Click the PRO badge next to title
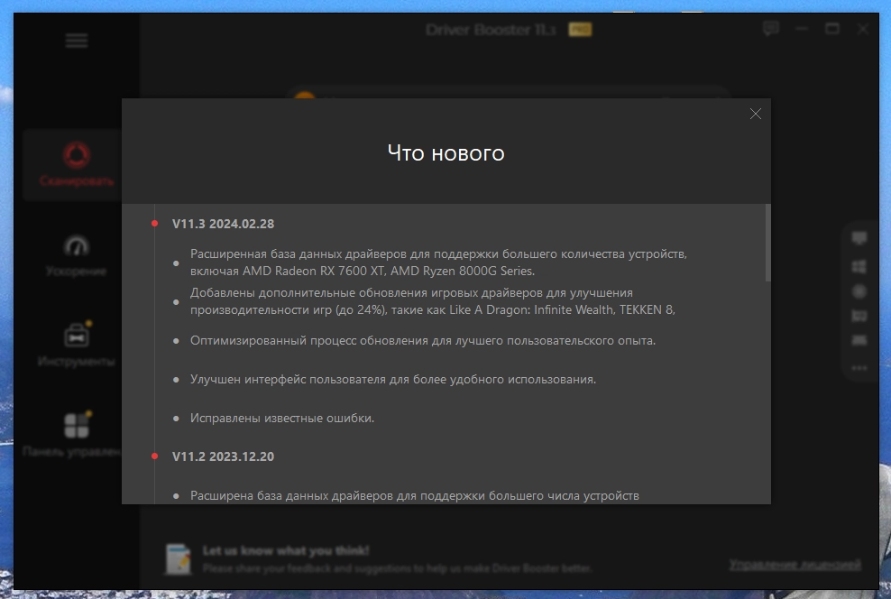The image size is (891, 599). [580, 30]
